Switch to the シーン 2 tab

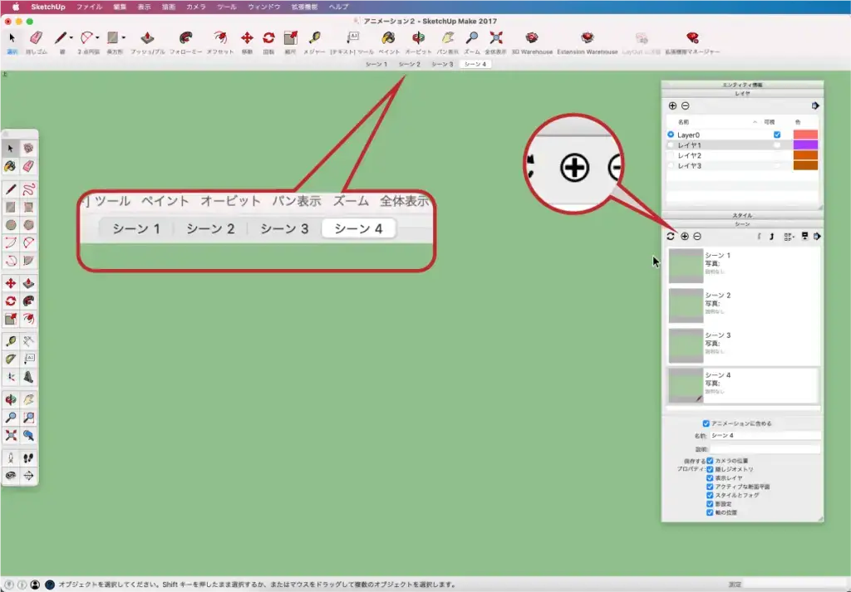coord(409,64)
